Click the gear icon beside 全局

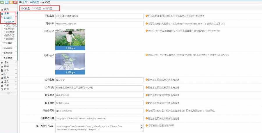2,14
